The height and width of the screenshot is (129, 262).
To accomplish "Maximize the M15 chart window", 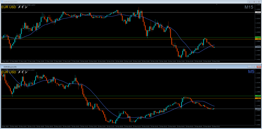I will 254,2.
